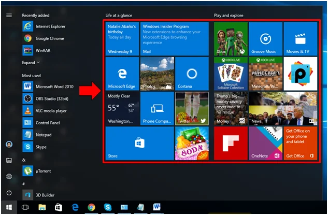This screenshot has width=328, height=215.
Task: Open the Movies & TV tile
Action: tap(301, 39)
